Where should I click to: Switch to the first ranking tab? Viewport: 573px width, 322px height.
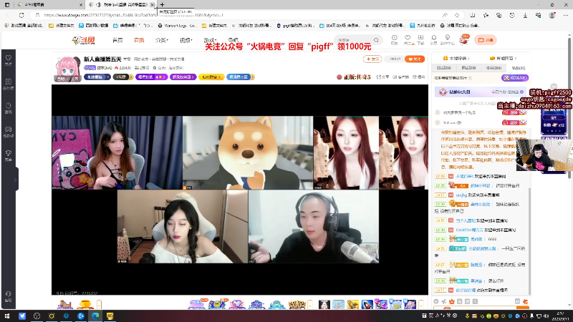443,68
